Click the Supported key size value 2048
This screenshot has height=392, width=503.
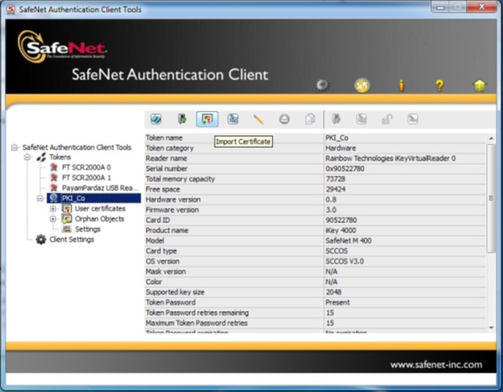tap(333, 291)
